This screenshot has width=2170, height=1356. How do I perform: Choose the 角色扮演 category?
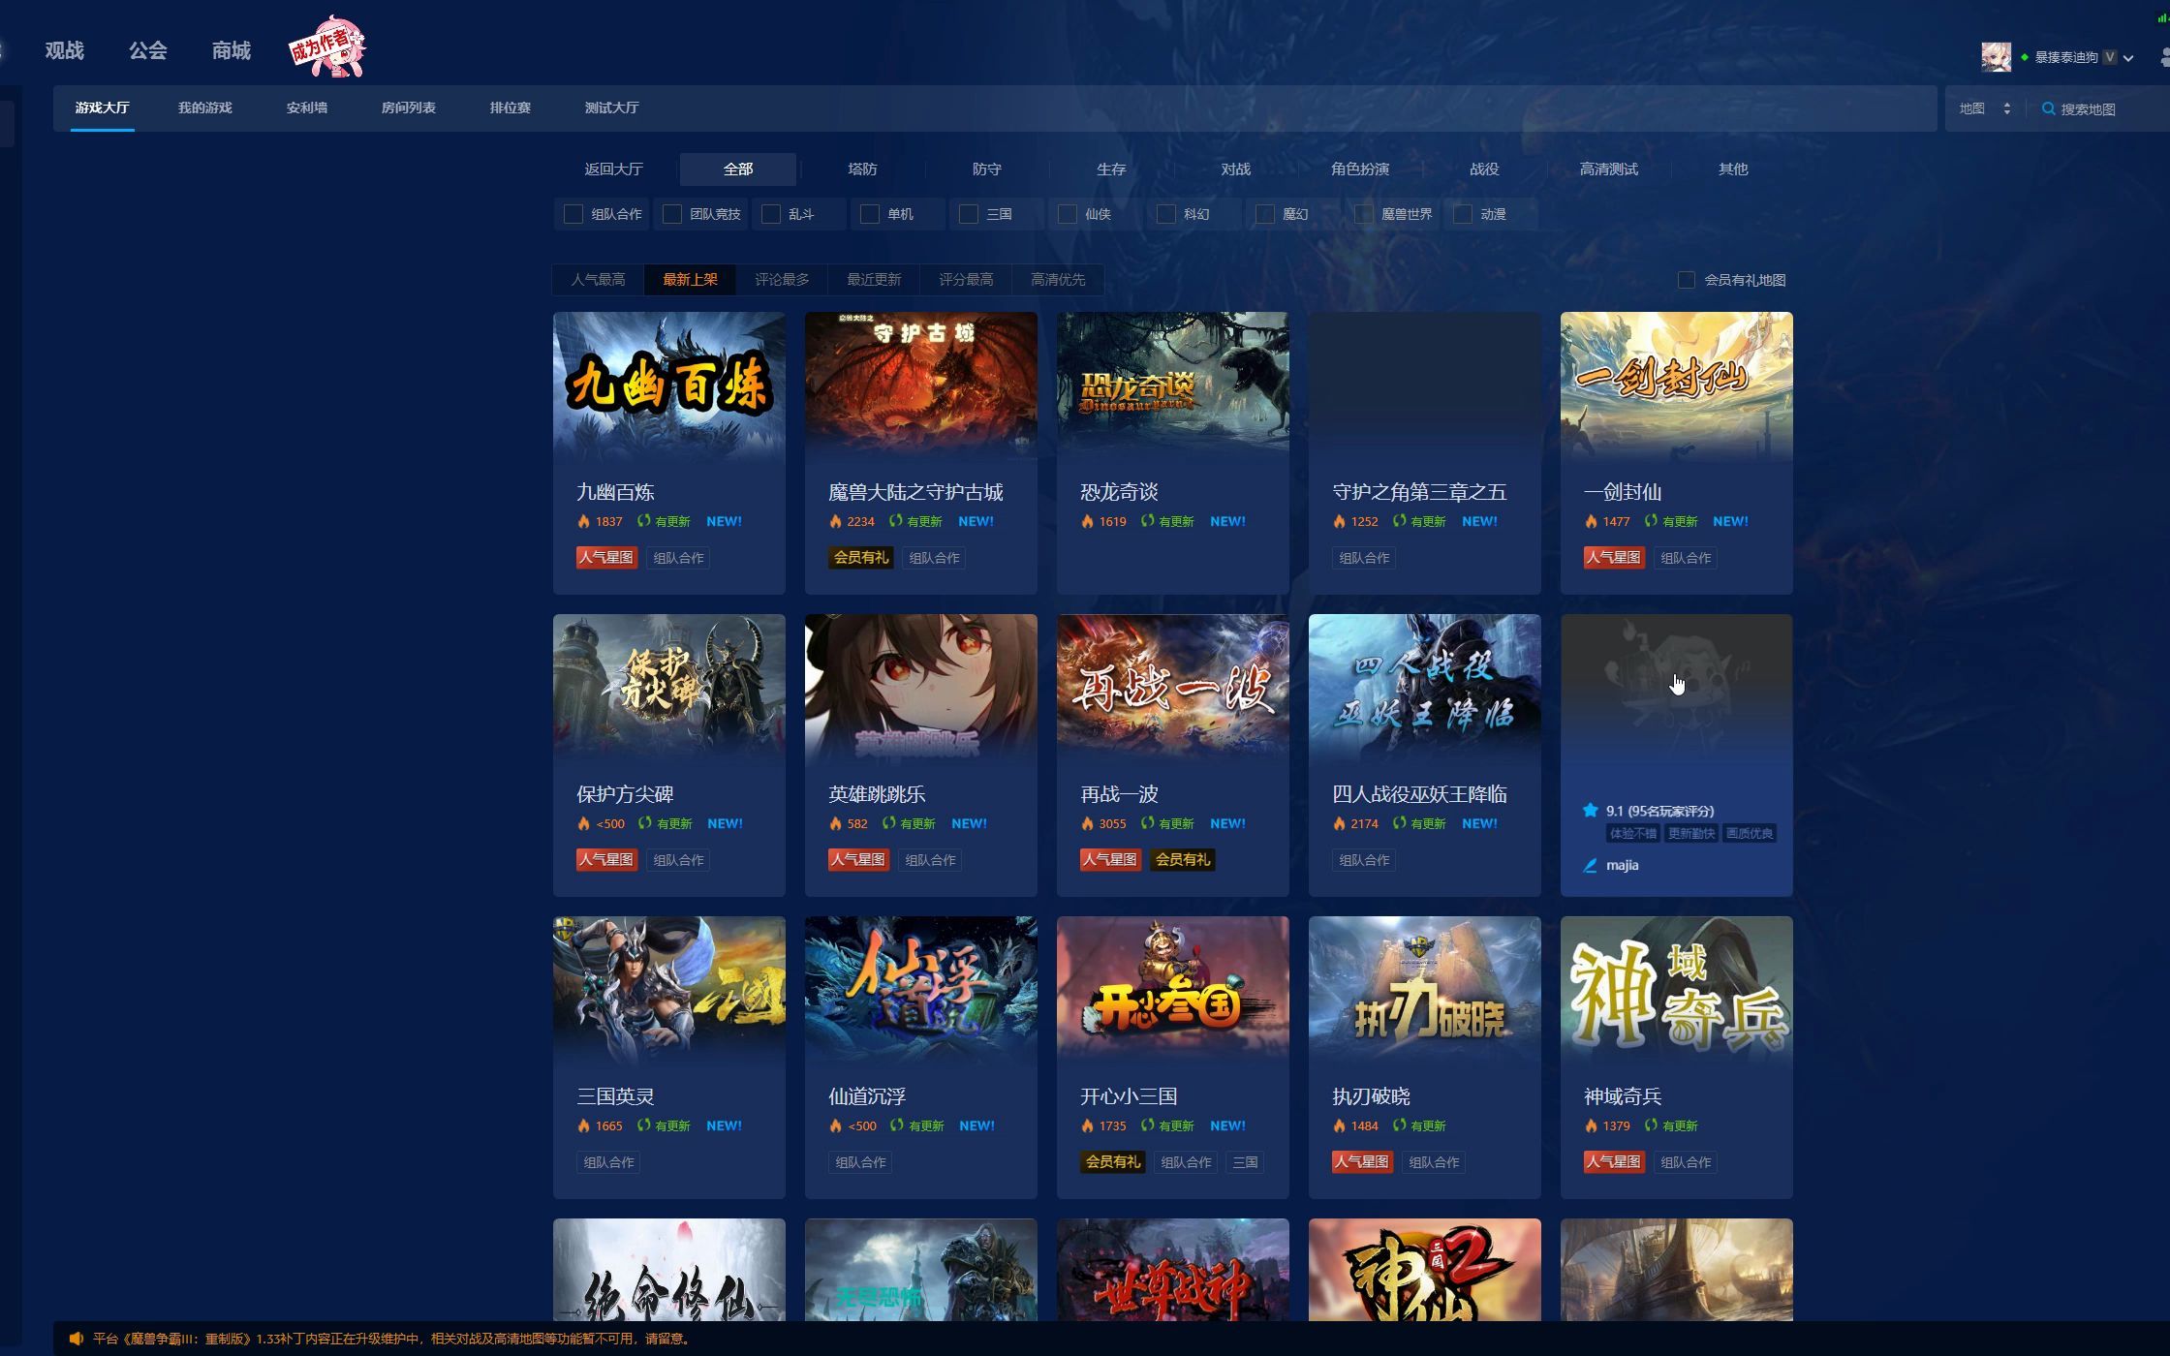(1360, 169)
